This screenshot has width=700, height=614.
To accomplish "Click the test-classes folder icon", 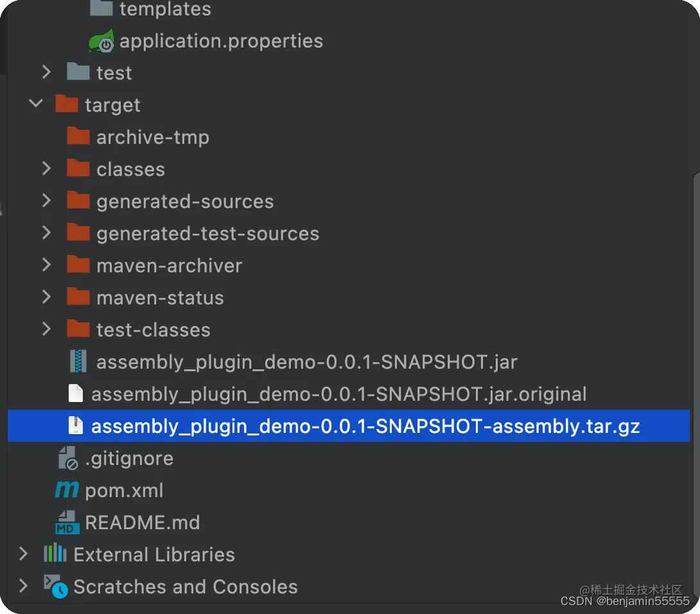I will click(x=78, y=329).
